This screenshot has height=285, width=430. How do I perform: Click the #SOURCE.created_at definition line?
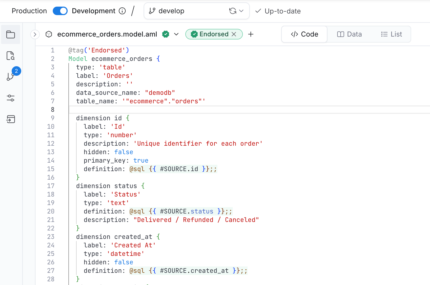(166, 271)
